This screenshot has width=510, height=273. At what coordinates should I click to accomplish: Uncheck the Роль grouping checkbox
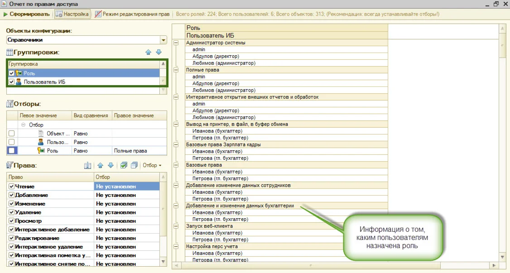coord(12,73)
